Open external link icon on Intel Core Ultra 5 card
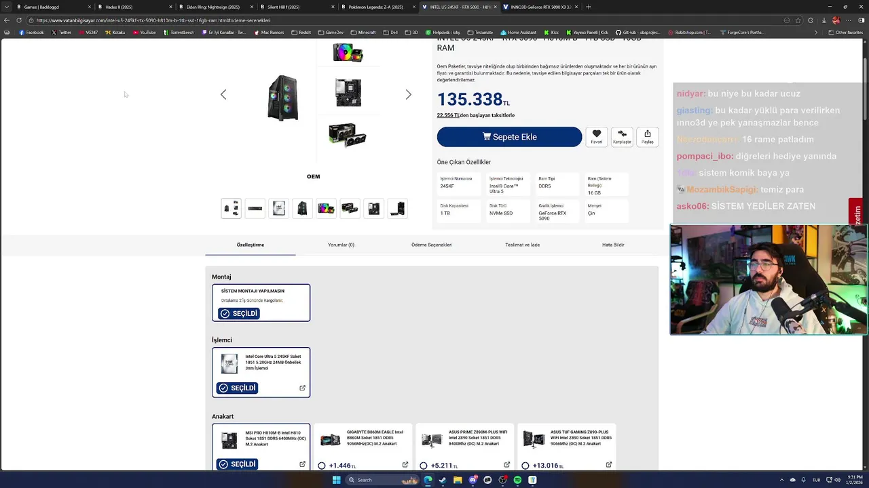 click(303, 388)
